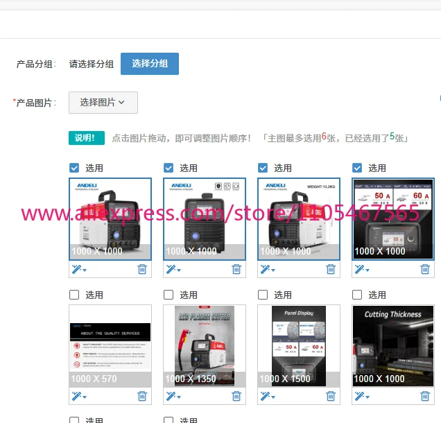
Task: Check 选用 for the 1000 X 570 image
Action: click(x=74, y=295)
